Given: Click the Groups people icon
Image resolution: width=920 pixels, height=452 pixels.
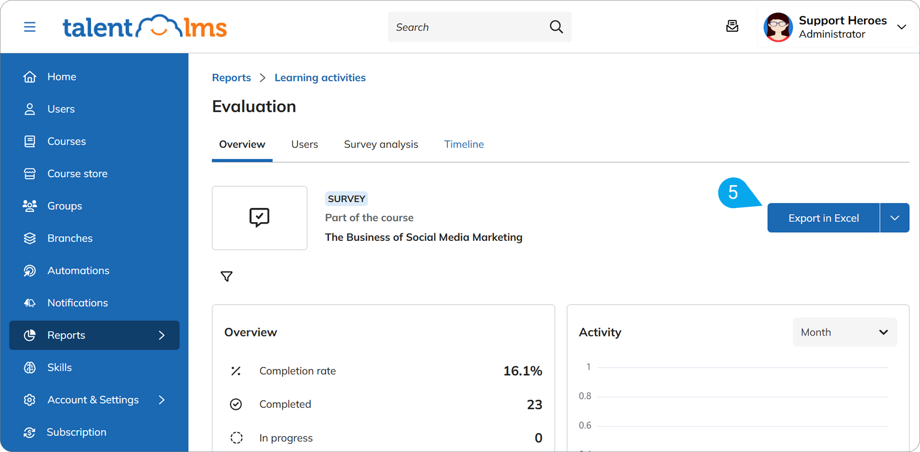Looking at the screenshot, I should pyautogui.click(x=30, y=206).
